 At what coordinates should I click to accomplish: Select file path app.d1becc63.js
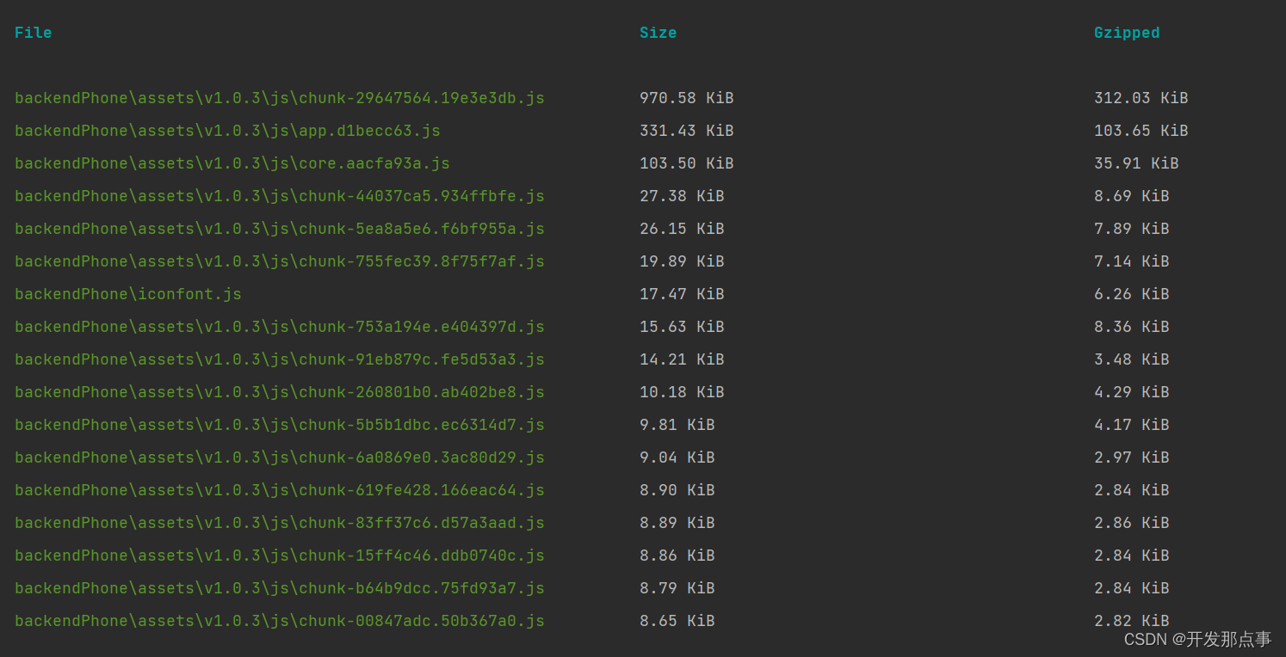pos(227,131)
